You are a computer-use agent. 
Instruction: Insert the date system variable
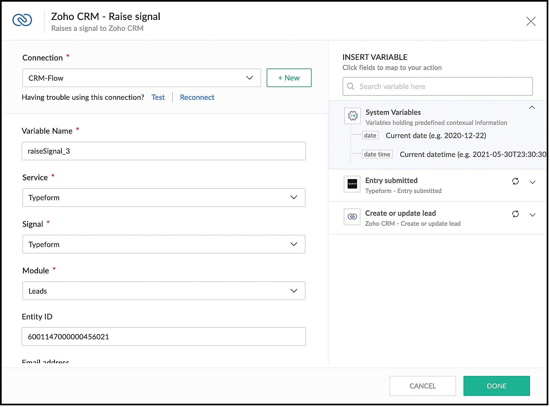[370, 136]
